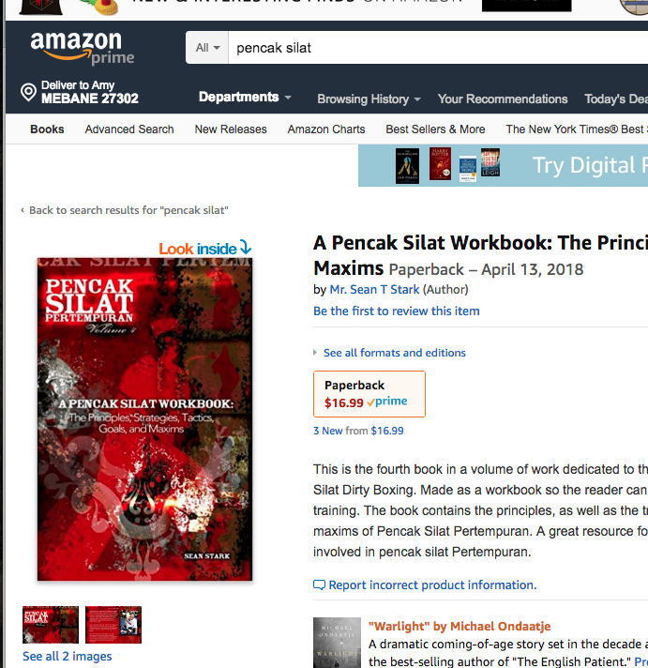Image resolution: width=648 pixels, height=668 pixels.
Task: Click author link Mr. Sean T Stark
Action: 375,290
